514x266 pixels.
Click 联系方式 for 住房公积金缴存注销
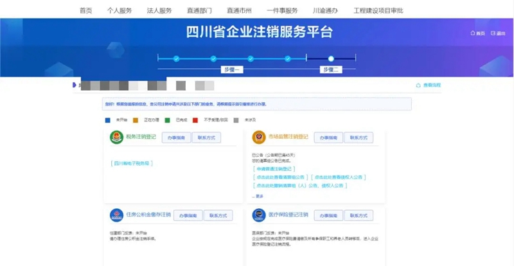coord(218,215)
